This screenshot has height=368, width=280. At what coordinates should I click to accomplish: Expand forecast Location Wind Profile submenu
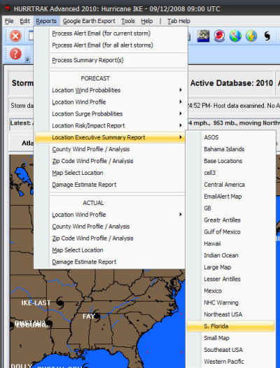[111, 102]
